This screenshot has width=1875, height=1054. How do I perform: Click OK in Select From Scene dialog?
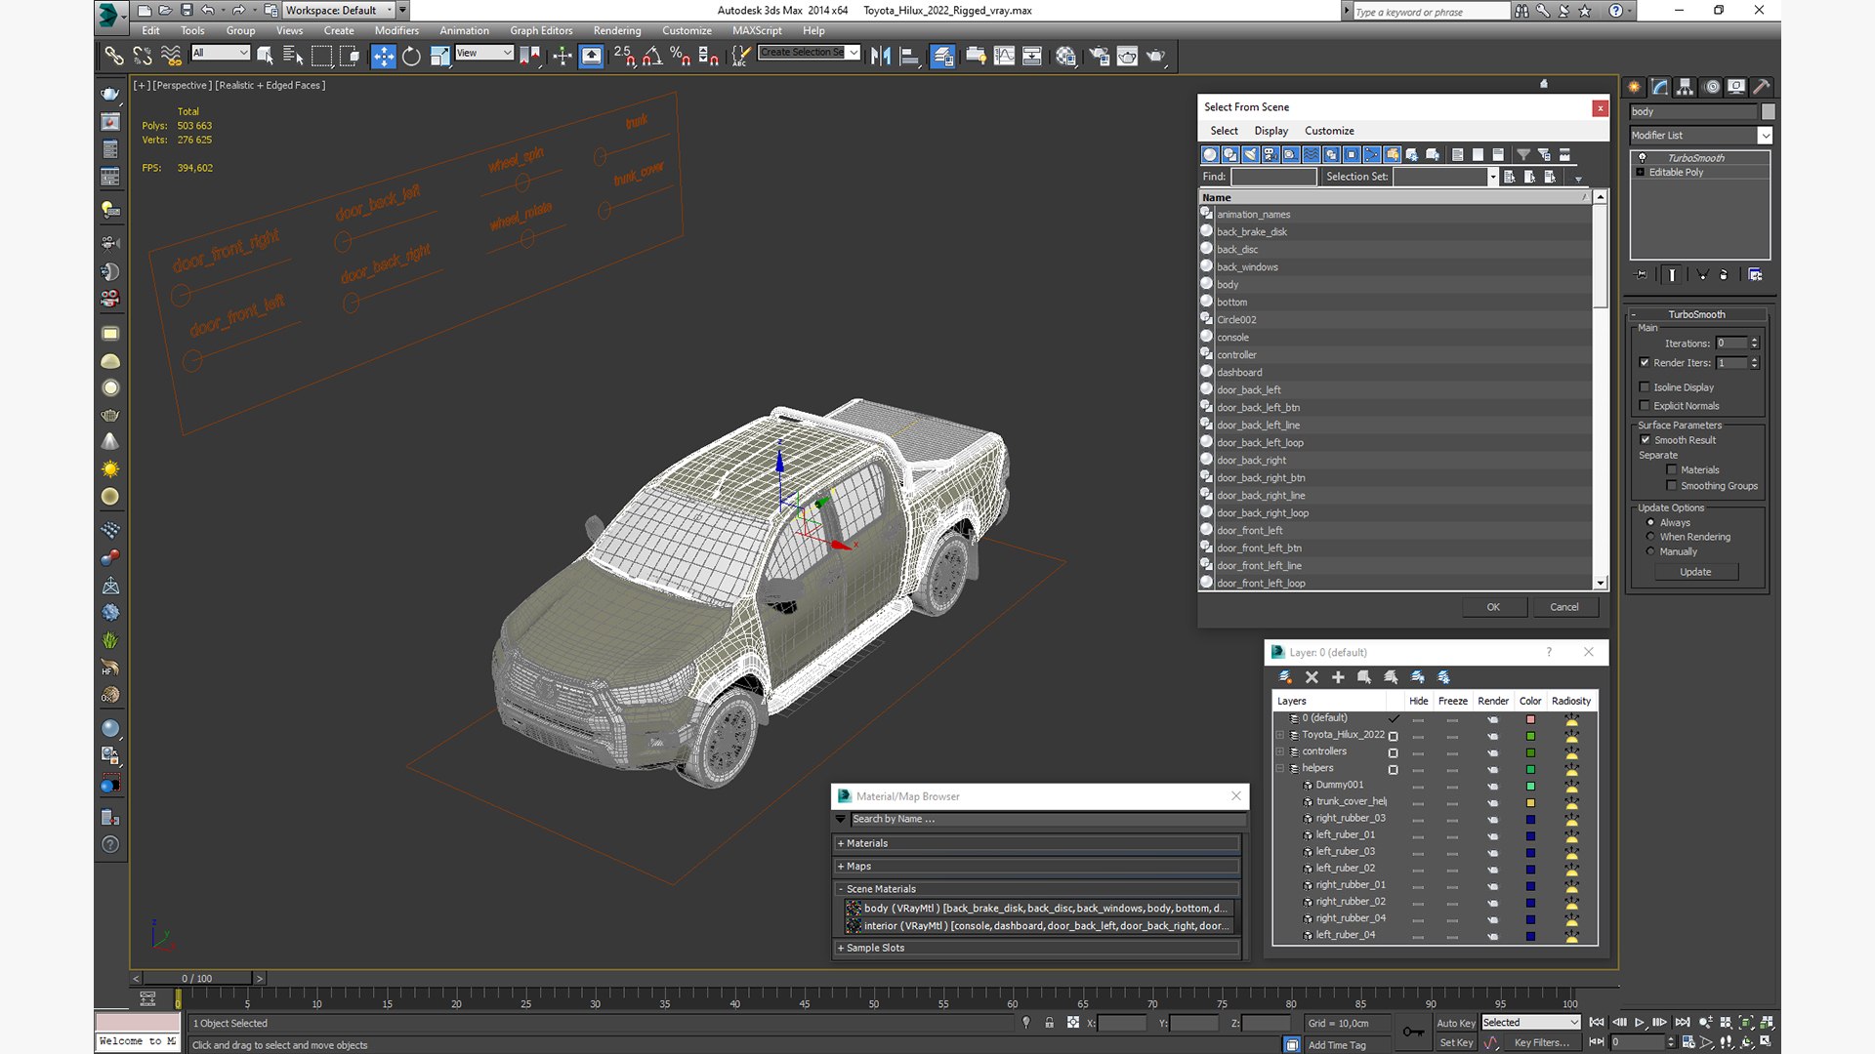tap(1493, 607)
